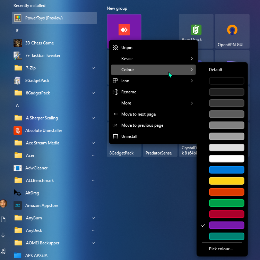Jump to the # letter header
Image resolution: width=260 pixels, height=260 pixels.
click(17, 30)
